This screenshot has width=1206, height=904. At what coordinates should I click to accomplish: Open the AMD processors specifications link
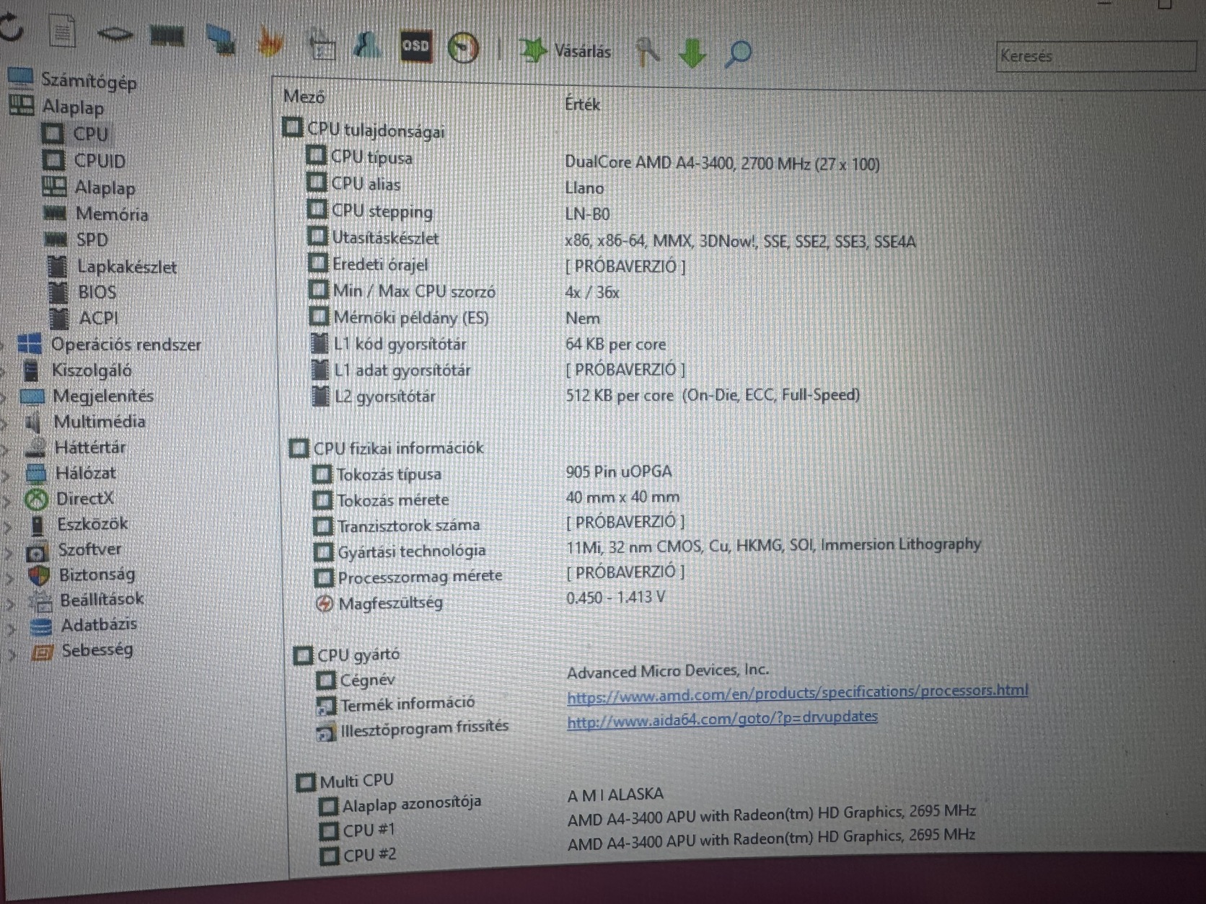(797, 693)
